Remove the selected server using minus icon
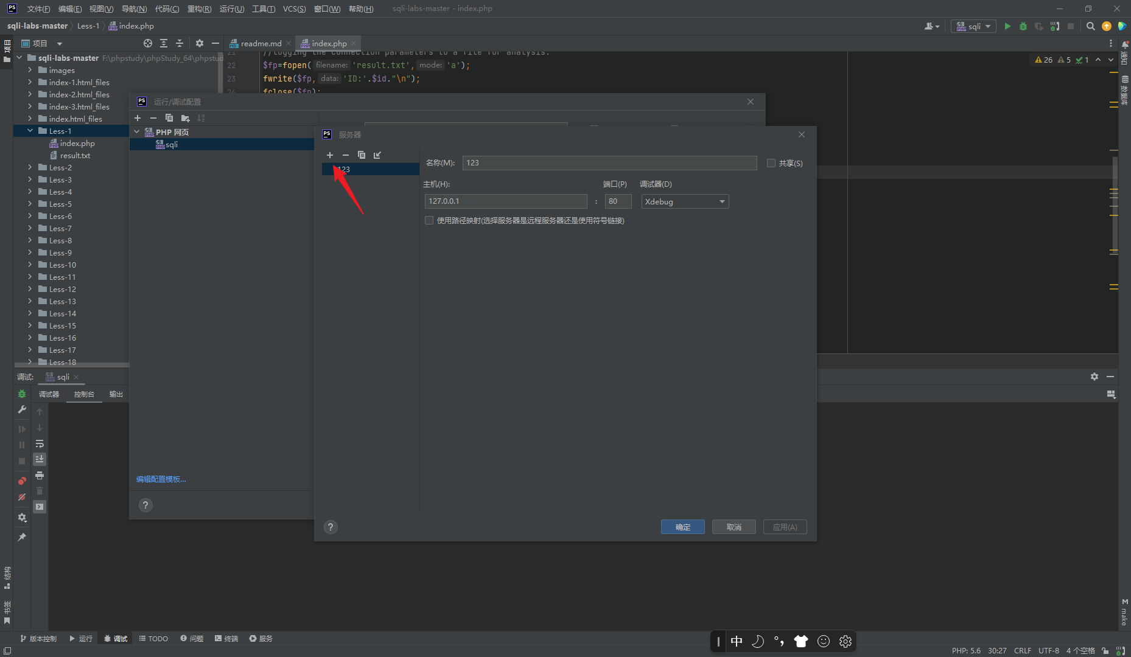 pos(346,155)
